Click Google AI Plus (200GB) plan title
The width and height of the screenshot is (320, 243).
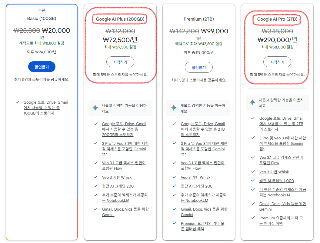point(120,19)
